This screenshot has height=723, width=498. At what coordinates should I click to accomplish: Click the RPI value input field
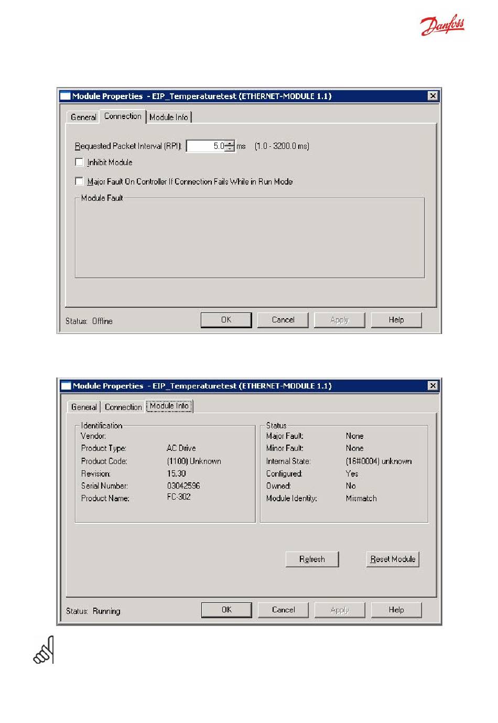(205, 146)
